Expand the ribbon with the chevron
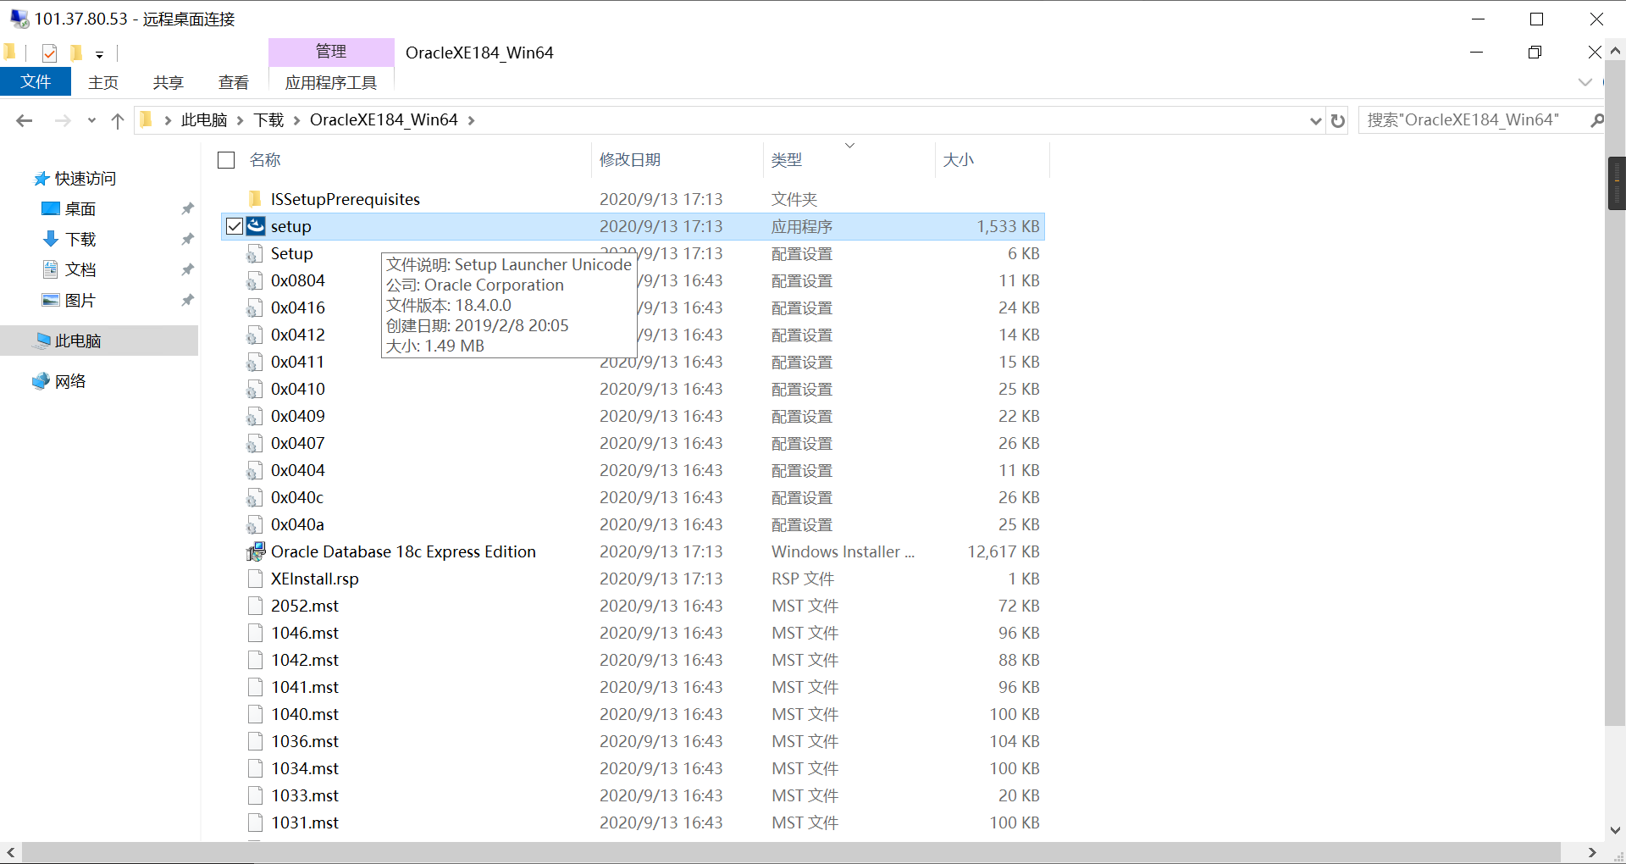This screenshot has height=864, width=1626. pos(1585,82)
